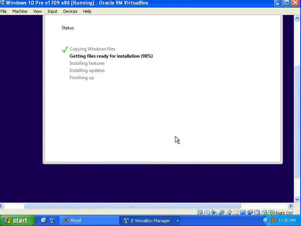Click the green checkmark beside Copying Windows files
Image resolution: width=301 pixels, height=226 pixels.
point(65,49)
